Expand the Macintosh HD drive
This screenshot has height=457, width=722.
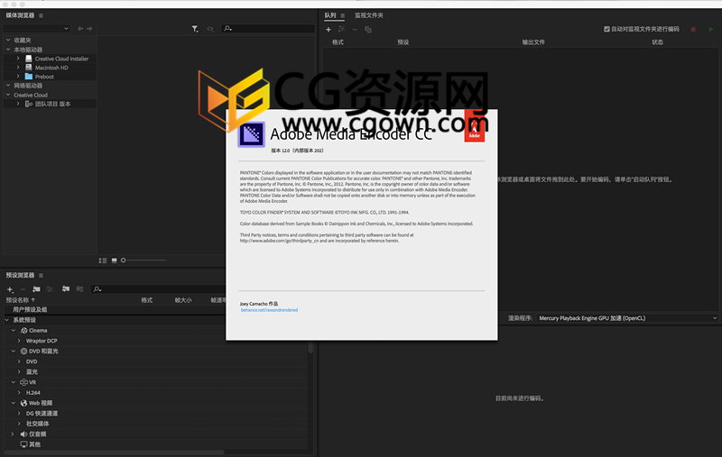(18, 67)
